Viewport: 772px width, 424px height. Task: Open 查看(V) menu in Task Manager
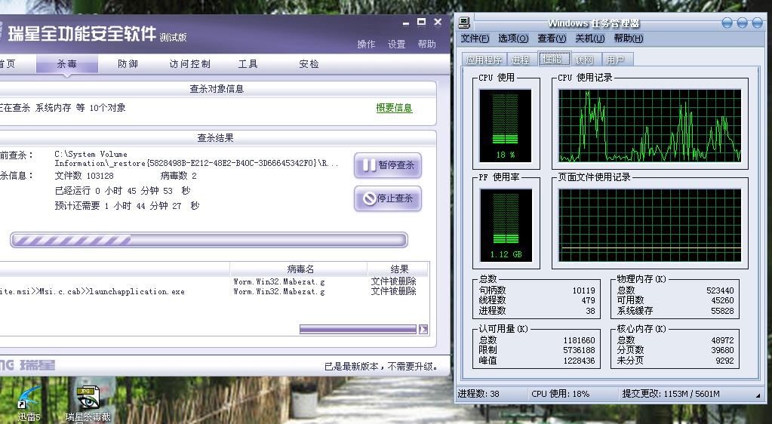coord(552,38)
